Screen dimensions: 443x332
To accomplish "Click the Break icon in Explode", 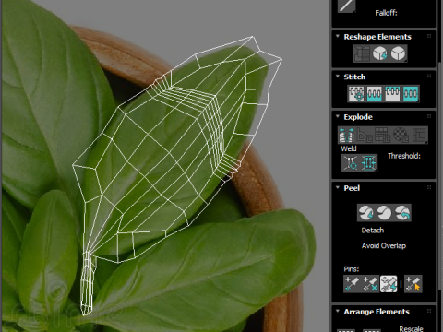I will tap(347, 135).
